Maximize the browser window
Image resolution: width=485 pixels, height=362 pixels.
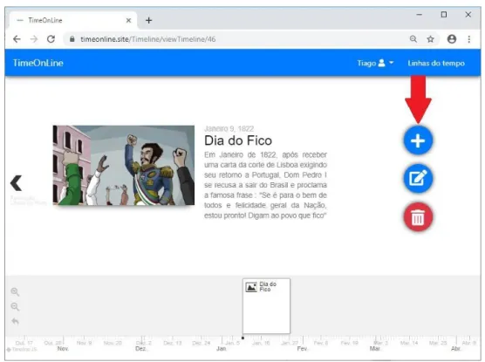[x=444, y=15]
